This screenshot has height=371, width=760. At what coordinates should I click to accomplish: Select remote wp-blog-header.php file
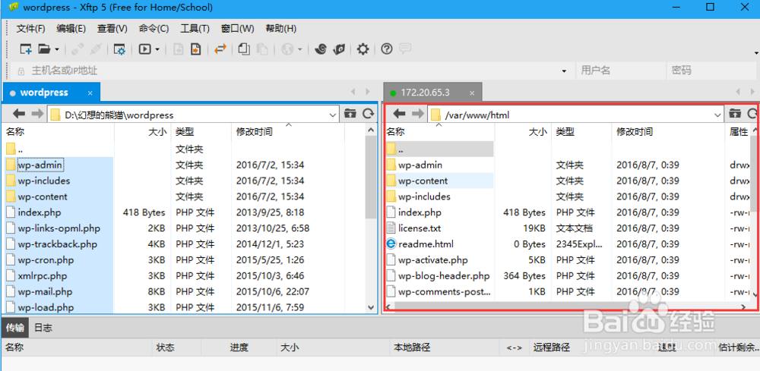(444, 275)
